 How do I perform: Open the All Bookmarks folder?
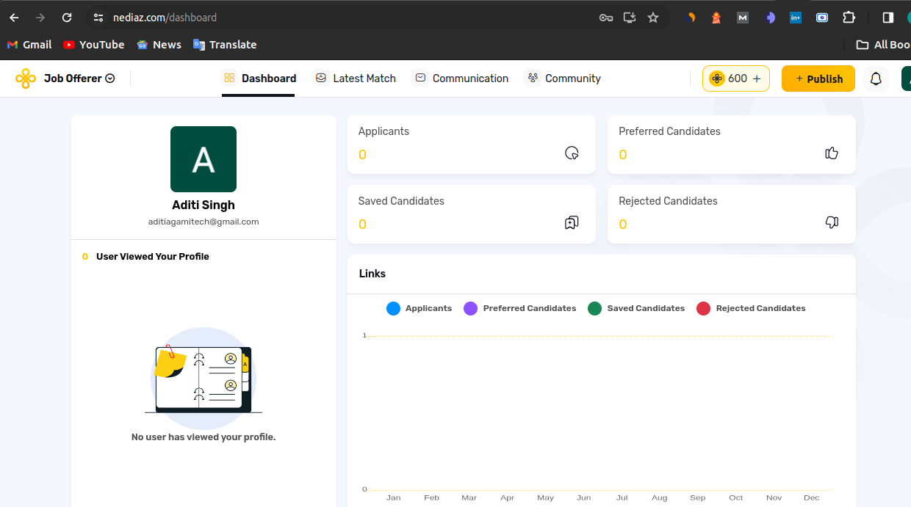(883, 45)
